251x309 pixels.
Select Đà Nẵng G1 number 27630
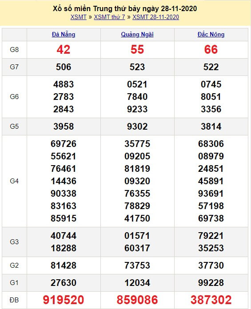point(64,283)
